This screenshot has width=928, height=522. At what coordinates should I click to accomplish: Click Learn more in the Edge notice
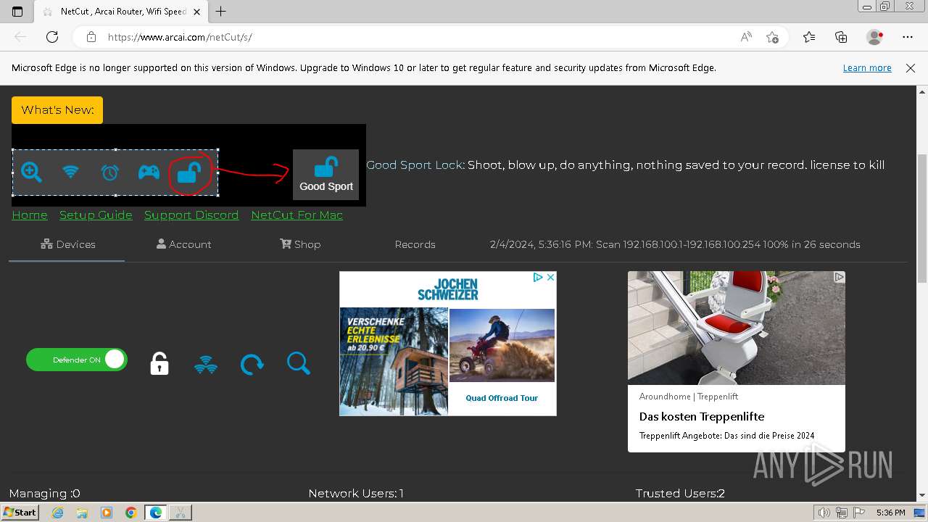tap(867, 67)
